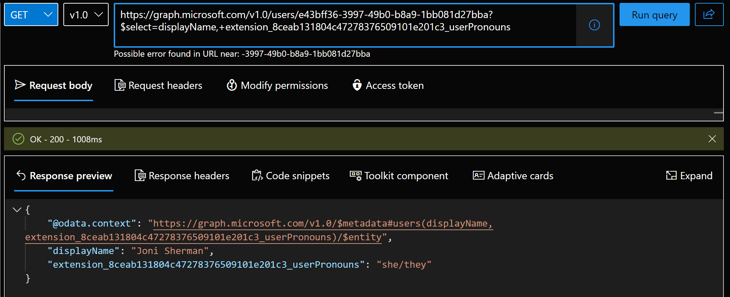Click the Access token lock icon
Viewport: 730px width, 297px height.
click(357, 85)
